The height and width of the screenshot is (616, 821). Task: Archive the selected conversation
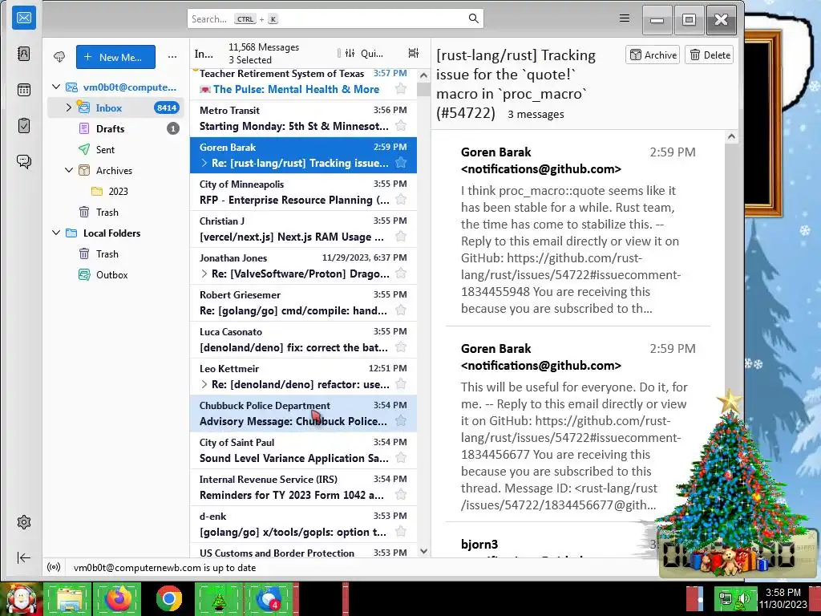pos(653,55)
